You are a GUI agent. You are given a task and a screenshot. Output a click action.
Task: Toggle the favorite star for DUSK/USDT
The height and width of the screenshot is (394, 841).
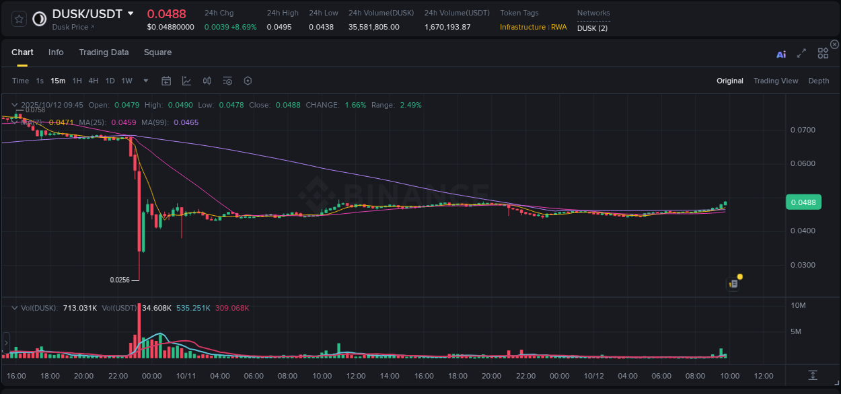point(18,19)
